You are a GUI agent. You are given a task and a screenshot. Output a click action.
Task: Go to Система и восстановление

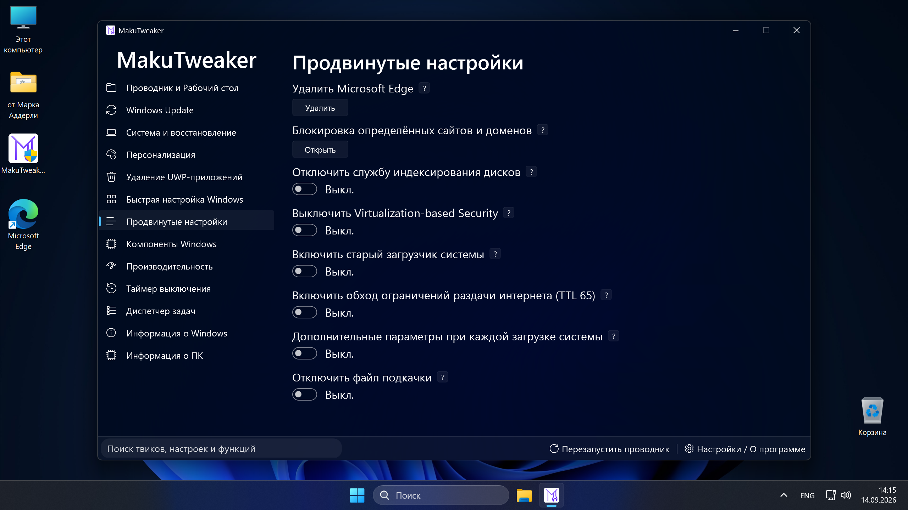point(187,132)
